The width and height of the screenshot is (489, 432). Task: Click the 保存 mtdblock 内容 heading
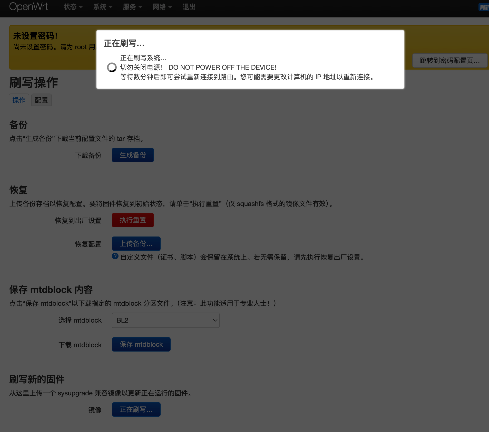click(51, 290)
